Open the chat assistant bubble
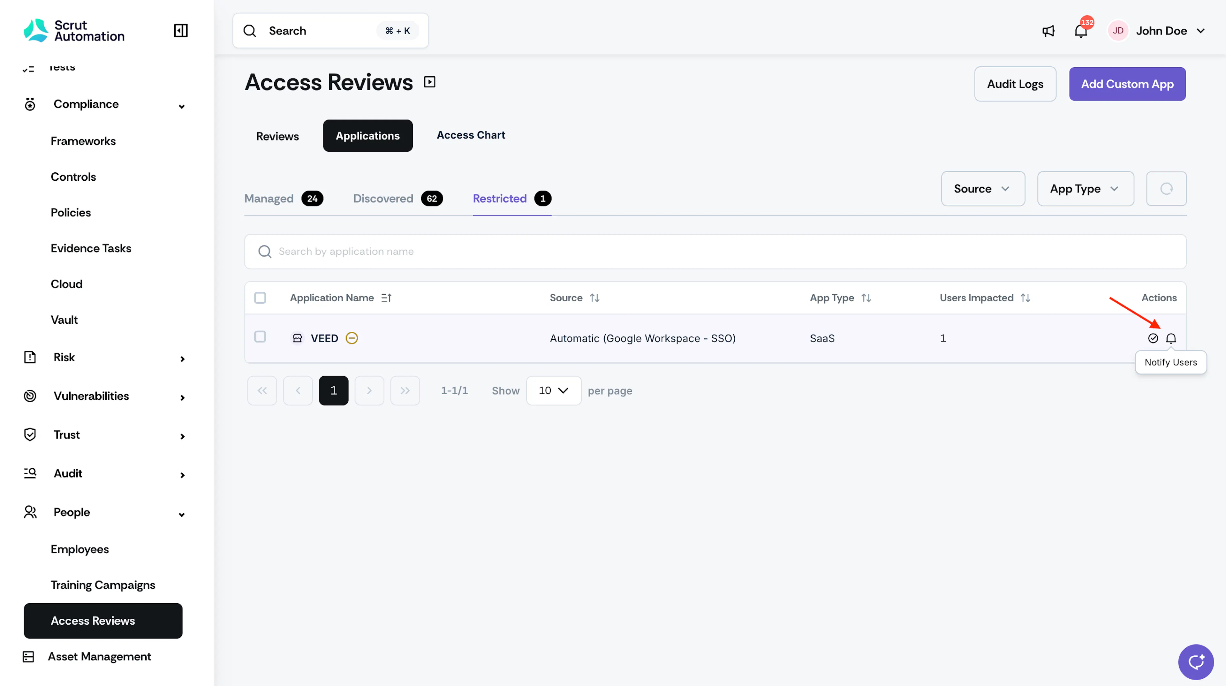 point(1196,662)
